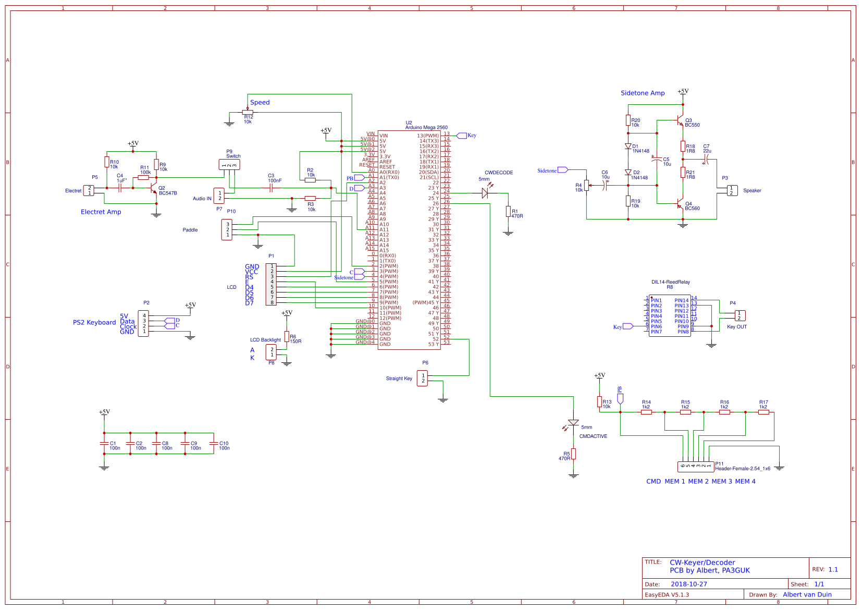Select the D1 1N4148 diode symbol
Viewport: 862px width, 610px height.
[627, 147]
